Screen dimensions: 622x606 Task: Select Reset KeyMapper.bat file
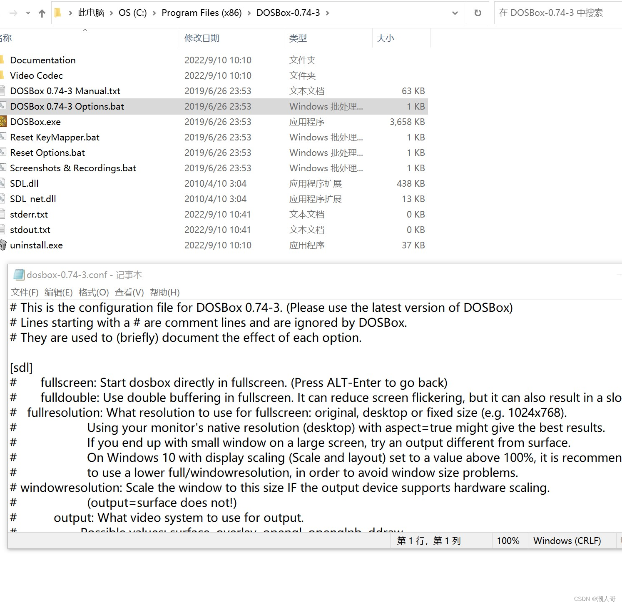pos(55,137)
